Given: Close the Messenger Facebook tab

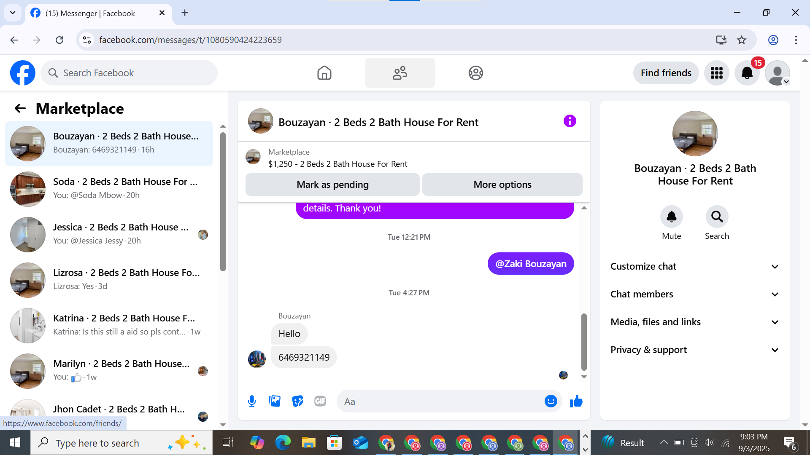Looking at the screenshot, I should 162,13.
